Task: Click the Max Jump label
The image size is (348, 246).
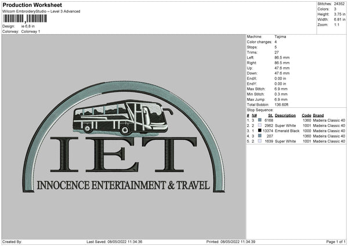Action: 256,99
